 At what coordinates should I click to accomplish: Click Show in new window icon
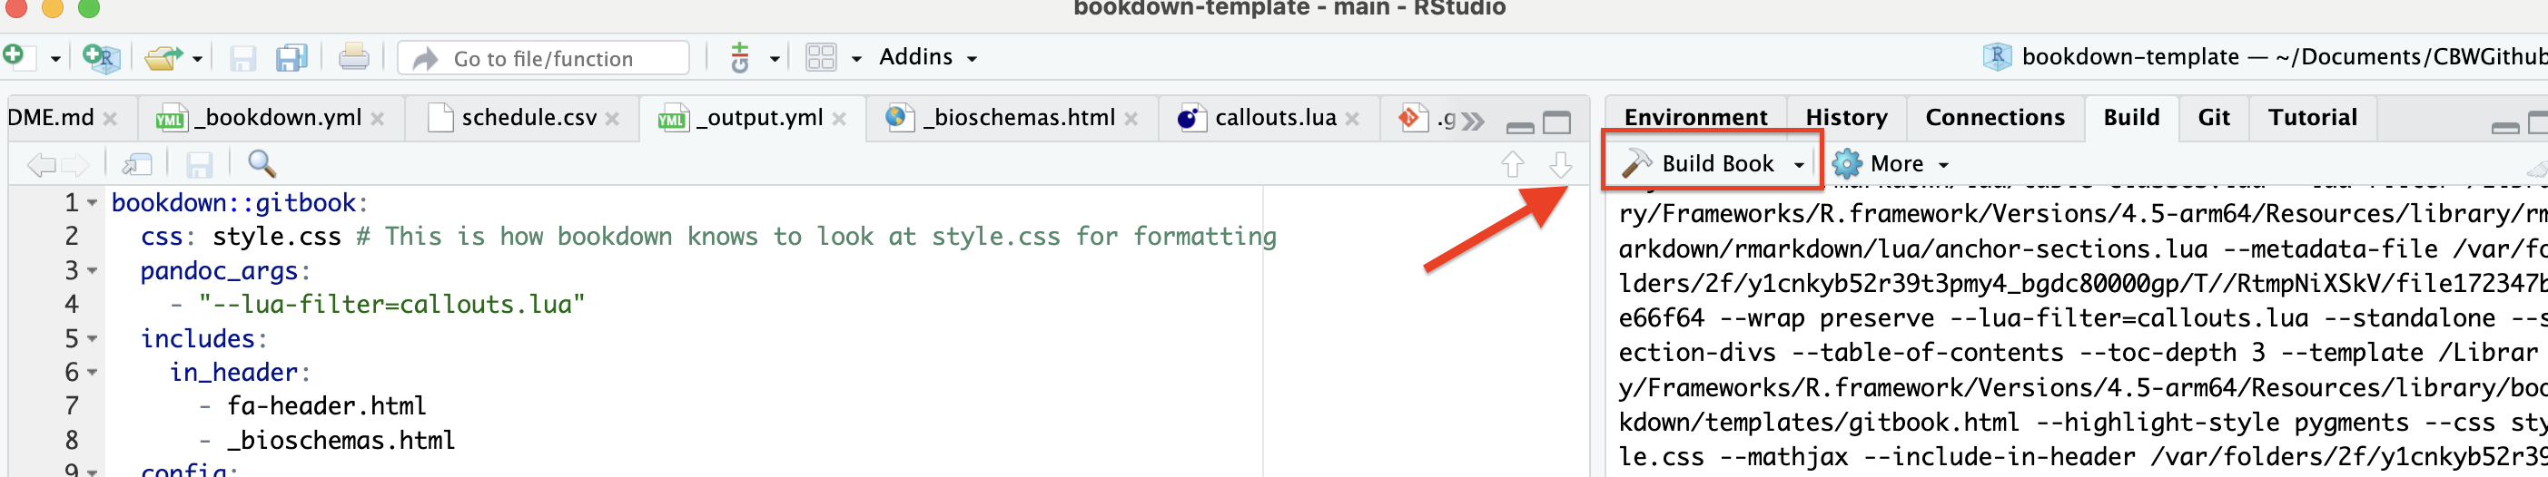click(136, 163)
